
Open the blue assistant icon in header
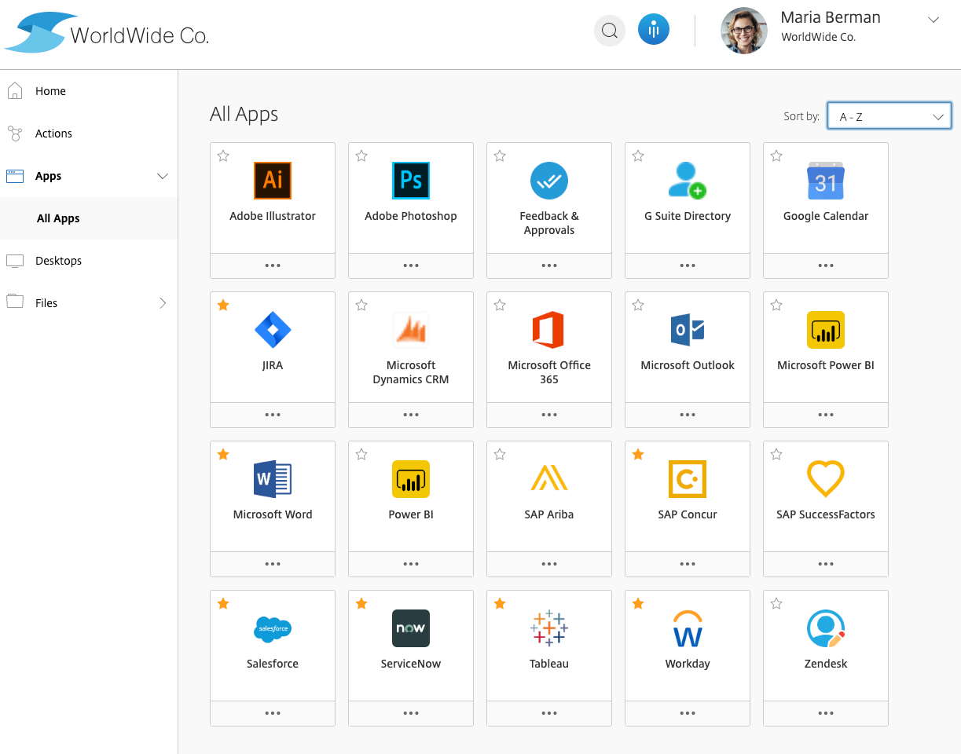[654, 31]
